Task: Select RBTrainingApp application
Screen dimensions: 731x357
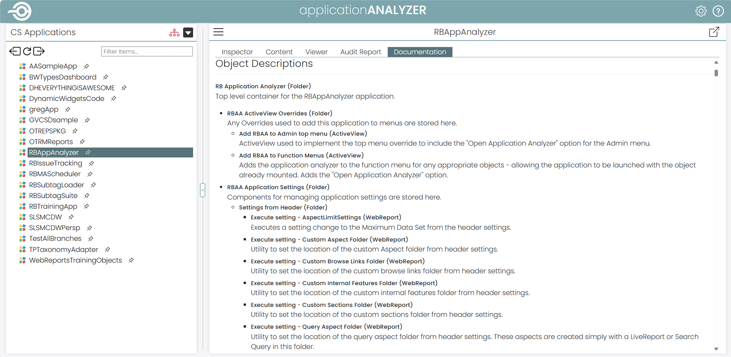Action: tap(53, 206)
